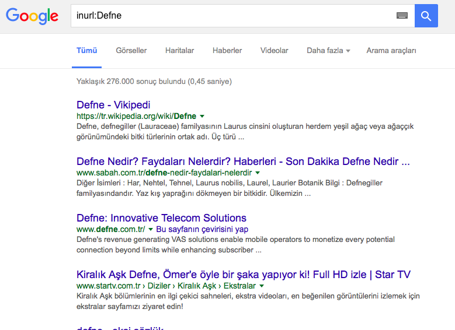Open the Videolar tab
This screenshot has width=455, height=330.
click(x=274, y=50)
